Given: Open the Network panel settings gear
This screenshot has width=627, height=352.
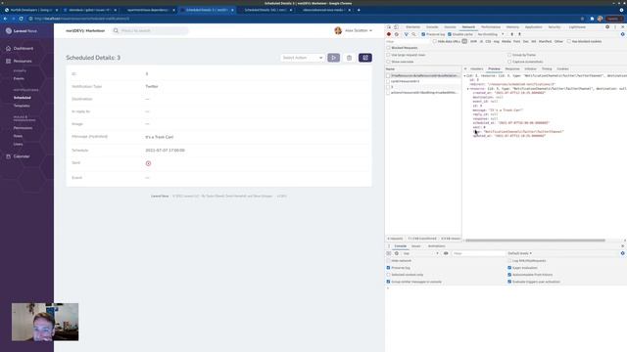Looking at the screenshot, I should pos(623,34).
